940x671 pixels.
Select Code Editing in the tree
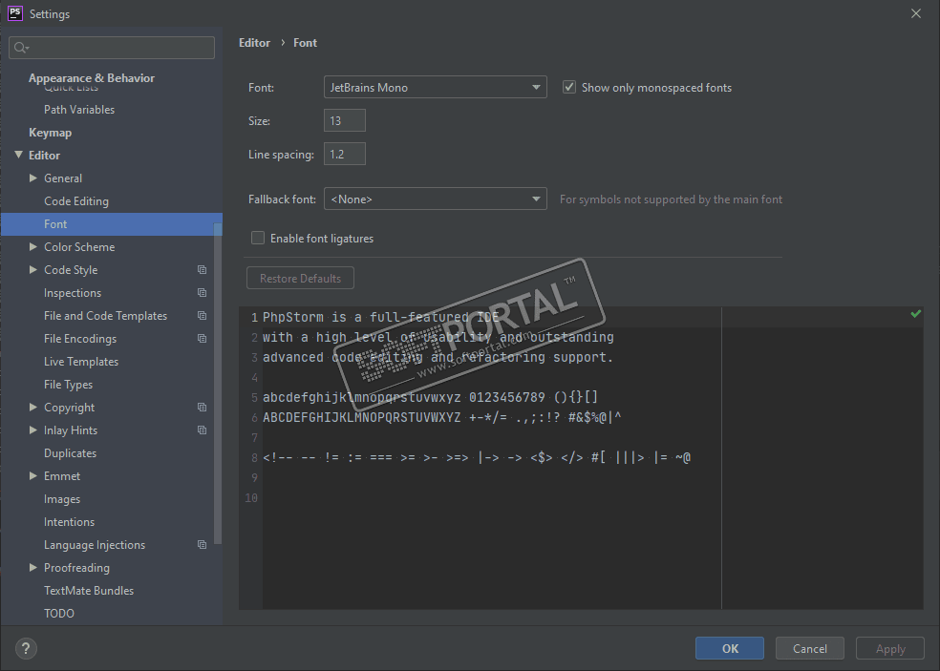point(76,201)
